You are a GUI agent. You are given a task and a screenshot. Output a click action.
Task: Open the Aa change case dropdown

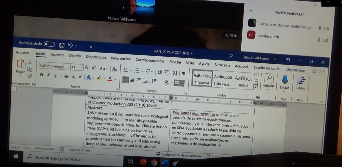104,68
